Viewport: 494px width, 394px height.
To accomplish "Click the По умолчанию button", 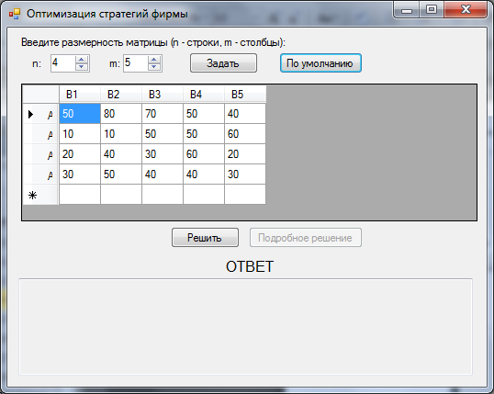I will tap(320, 63).
